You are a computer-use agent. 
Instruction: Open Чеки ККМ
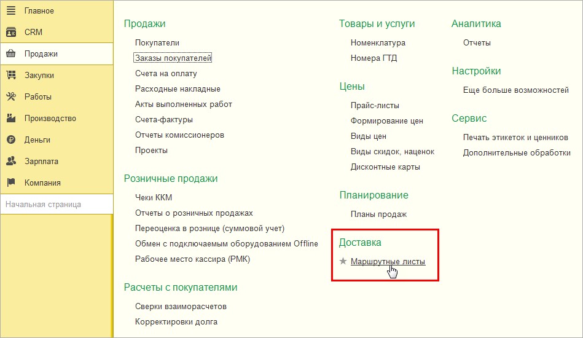[154, 197]
